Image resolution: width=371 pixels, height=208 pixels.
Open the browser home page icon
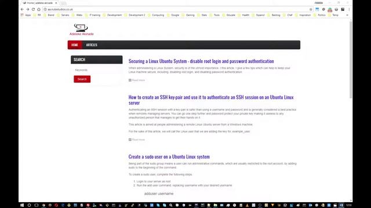(39, 9)
